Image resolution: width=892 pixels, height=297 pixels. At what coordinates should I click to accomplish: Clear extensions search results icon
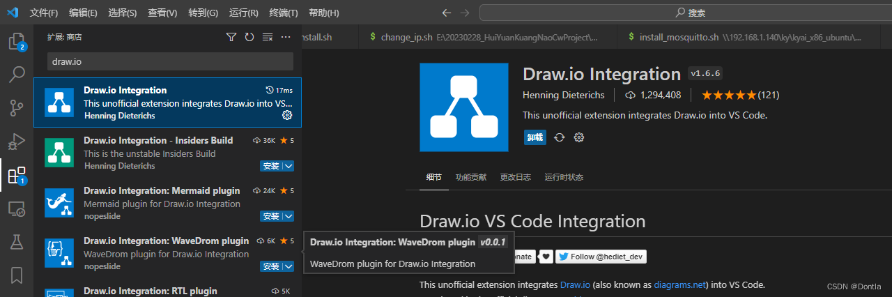pos(268,37)
